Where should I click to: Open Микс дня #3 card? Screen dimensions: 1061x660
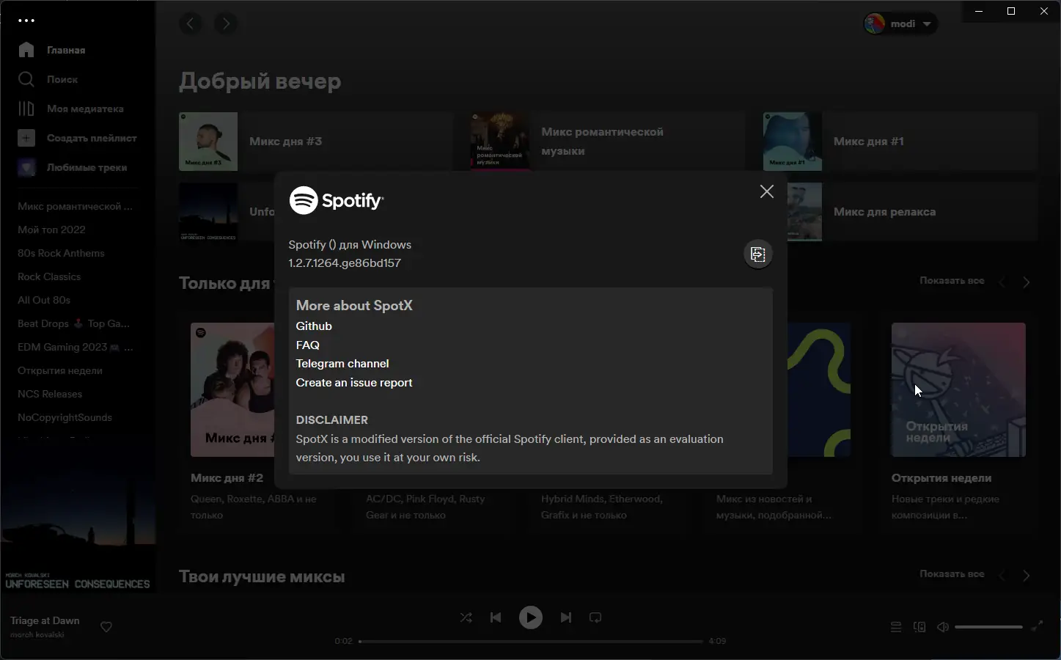click(316, 142)
